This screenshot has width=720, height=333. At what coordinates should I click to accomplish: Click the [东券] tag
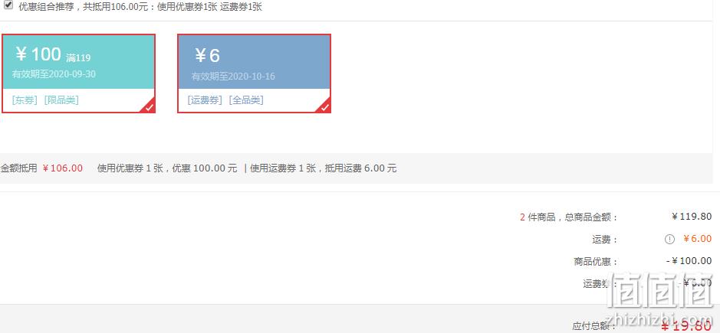pyautogui.click(x=25, y=100)
